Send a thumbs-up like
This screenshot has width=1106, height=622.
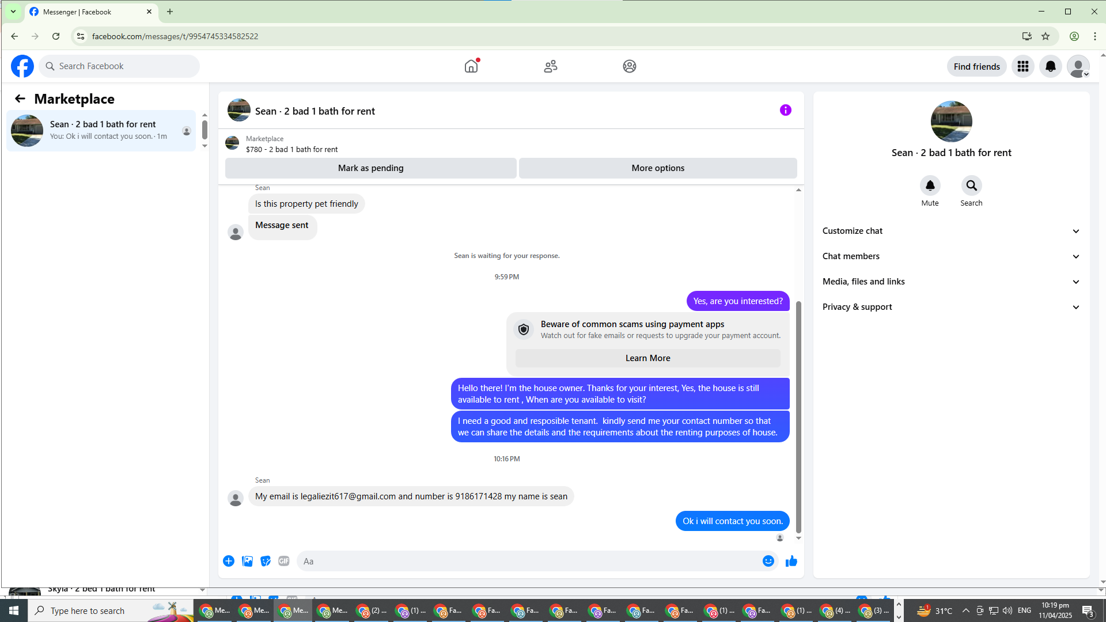tap(791, 561)
